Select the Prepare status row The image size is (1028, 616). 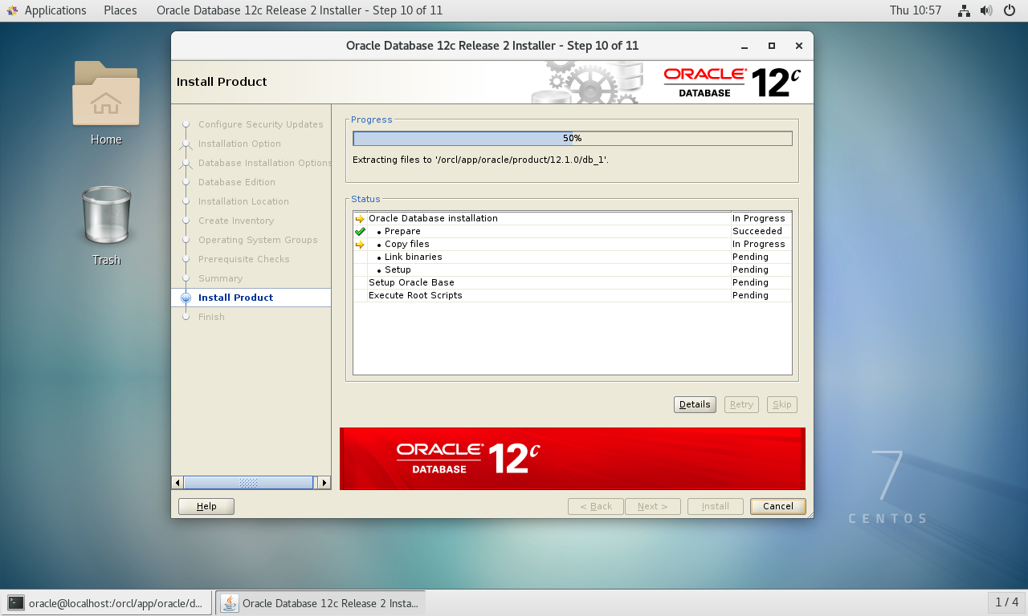tap(573, 231)
